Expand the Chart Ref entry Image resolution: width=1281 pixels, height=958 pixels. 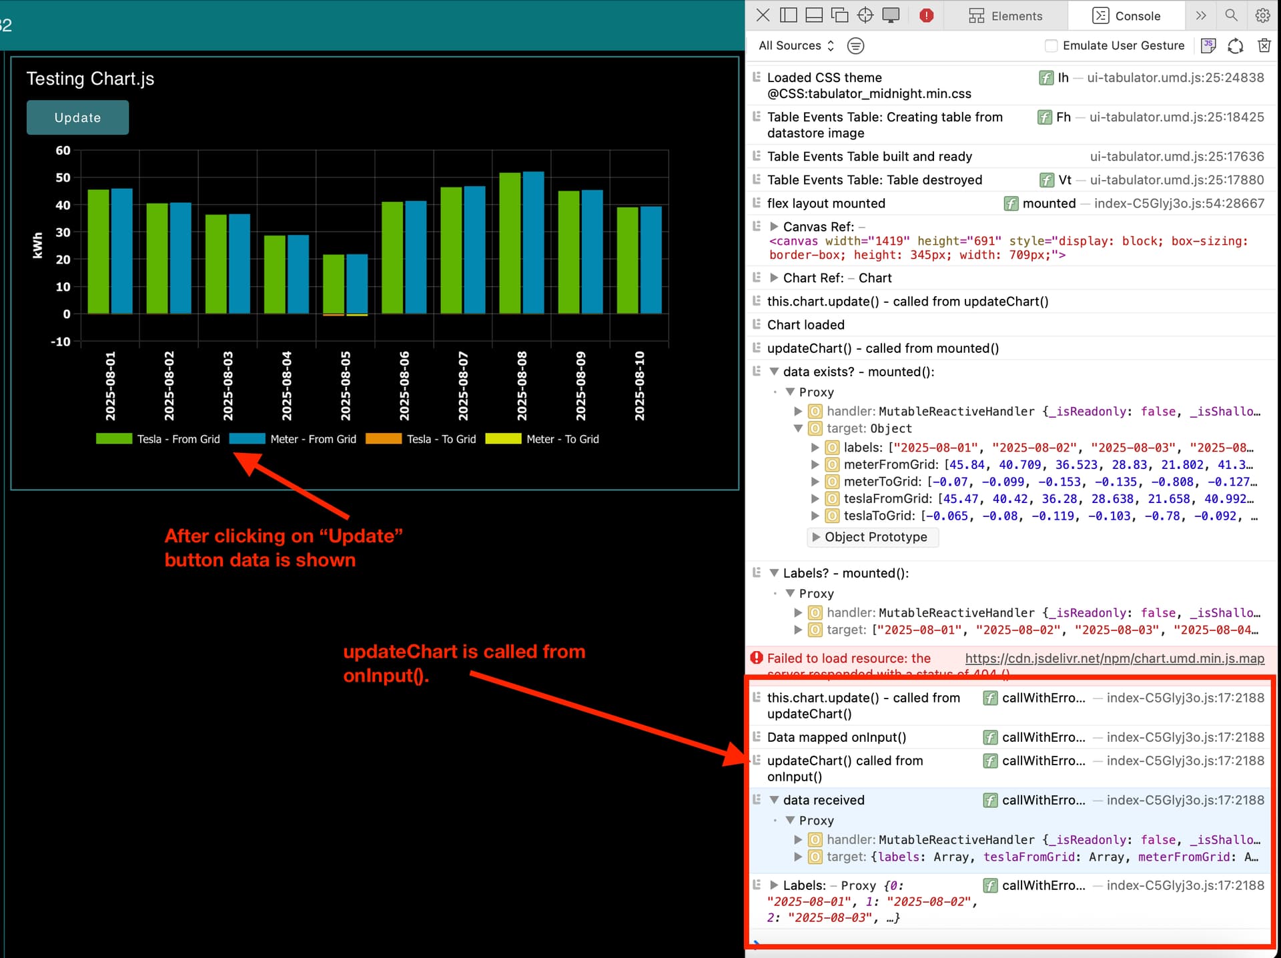coord(774,278)
